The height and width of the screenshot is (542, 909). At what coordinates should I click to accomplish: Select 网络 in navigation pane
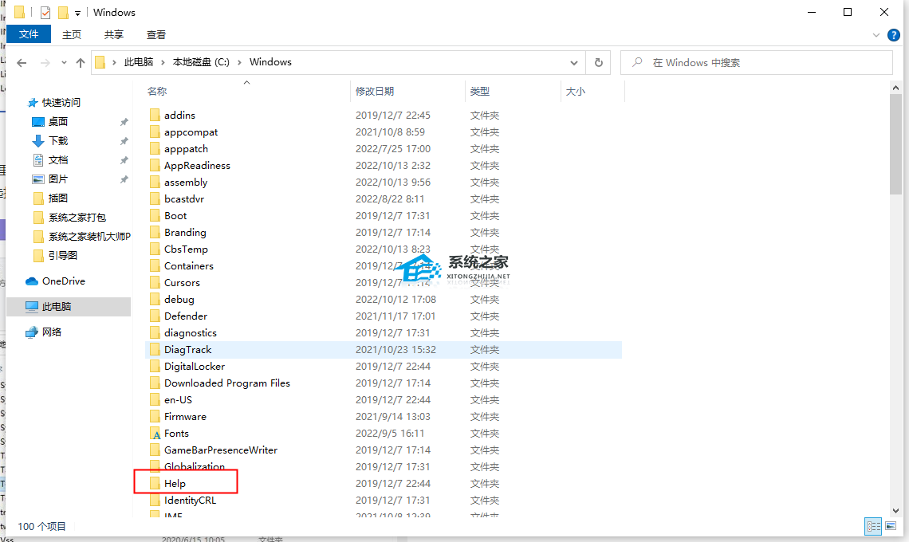click(x=52, y=332)
